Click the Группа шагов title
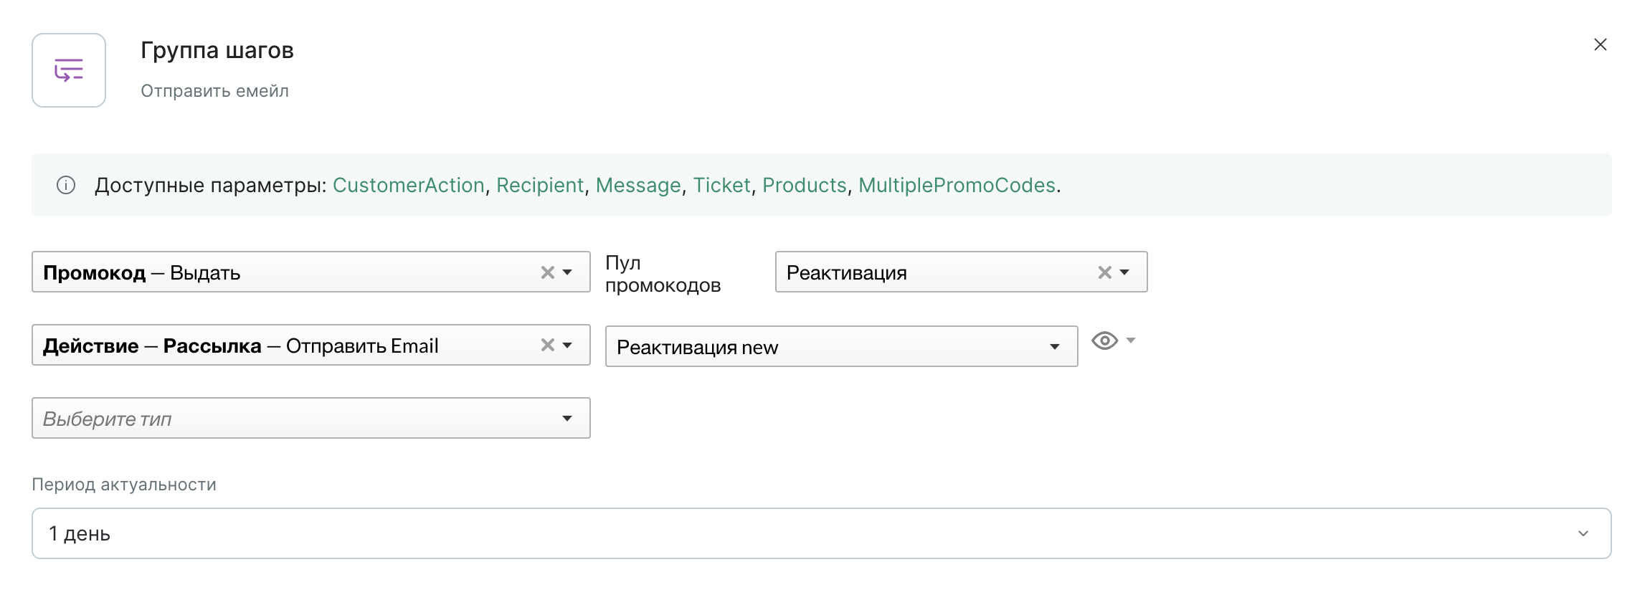1645x595 pixels. pyautogui.click(x=217, y=50)
